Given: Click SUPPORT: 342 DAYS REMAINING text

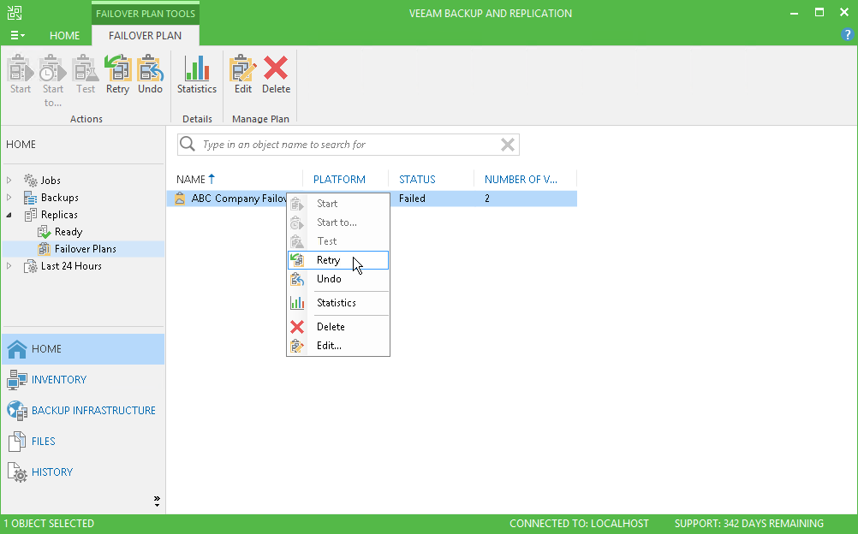Looking at the screenshot, I should [x=748, y=524].
